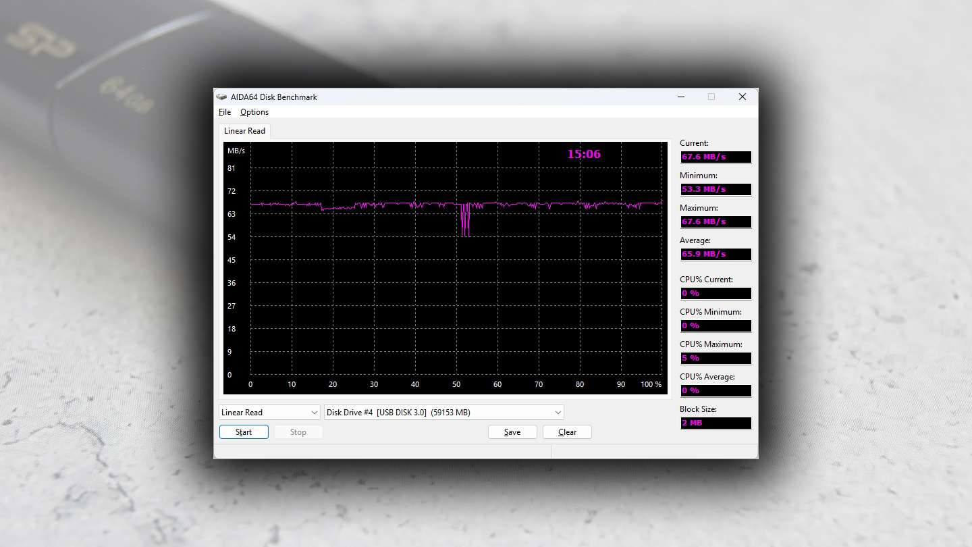The height and width of the screenshot is (547, 972).
Task: Close the AIDA64 Disk Benchmark window
Action: click(742, 97)
